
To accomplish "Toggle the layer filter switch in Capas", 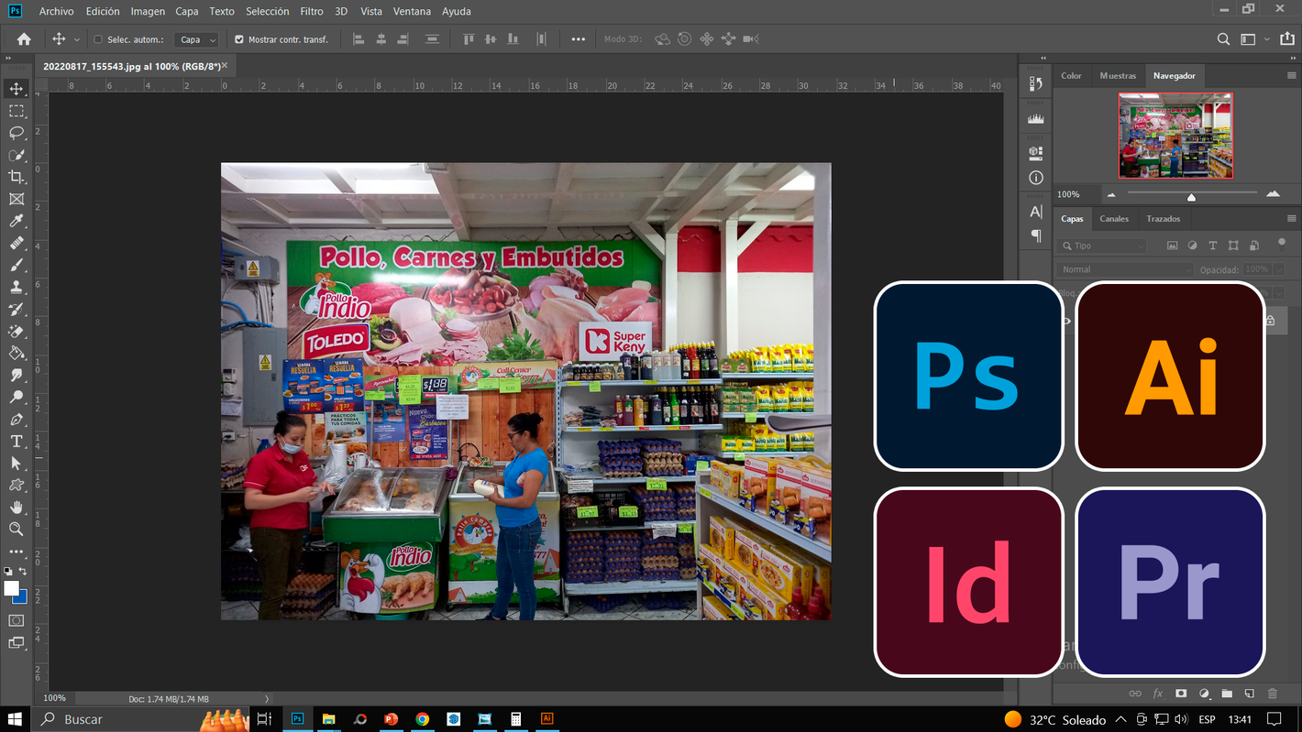I will [1282, 243].
